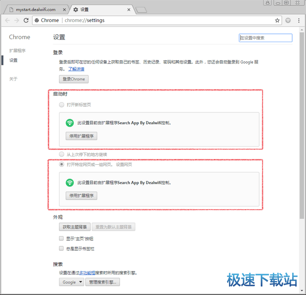Open 扩展程序 in the sidebar
Viewport: 306px width, 295px height.
pyautogui.click(x=18, y=51)
